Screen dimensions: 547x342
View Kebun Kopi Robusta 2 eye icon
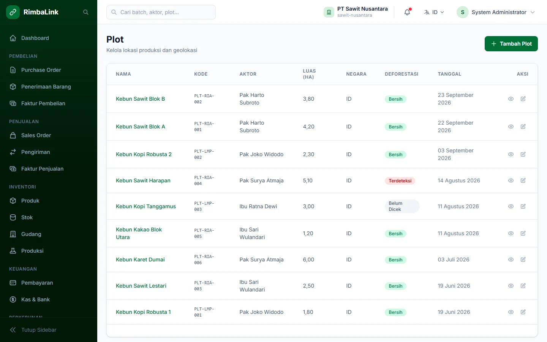click(511, 154)
